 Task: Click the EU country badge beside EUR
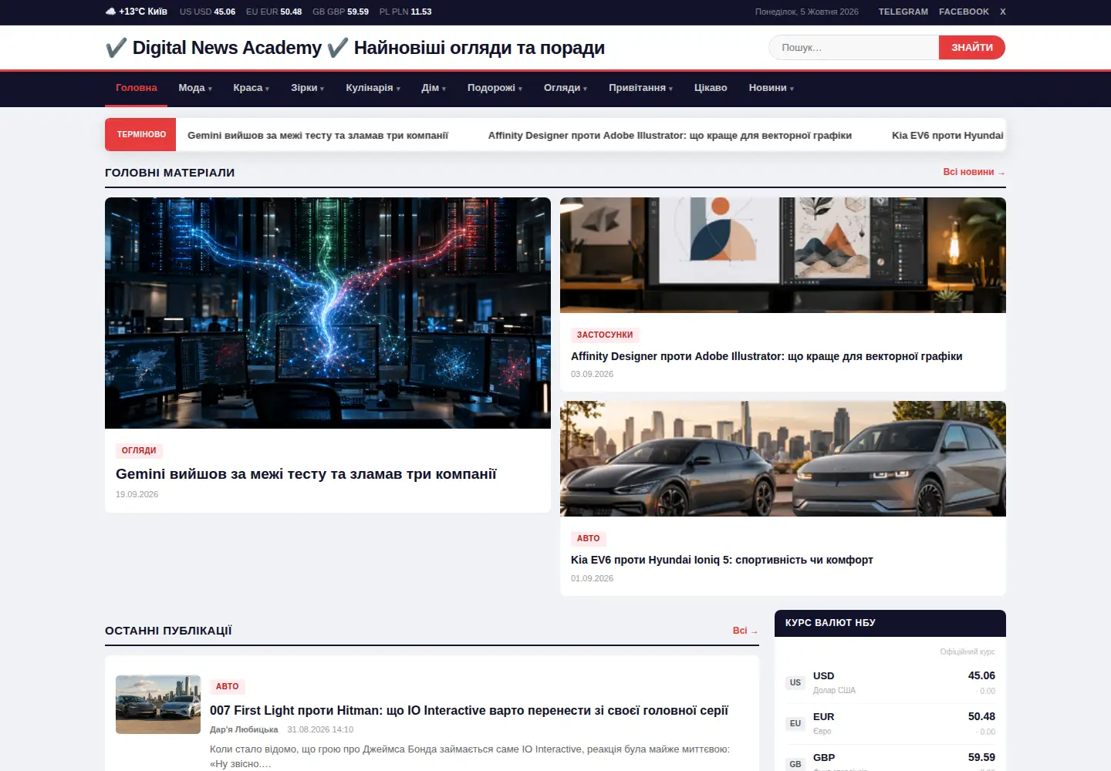[795, 723]
